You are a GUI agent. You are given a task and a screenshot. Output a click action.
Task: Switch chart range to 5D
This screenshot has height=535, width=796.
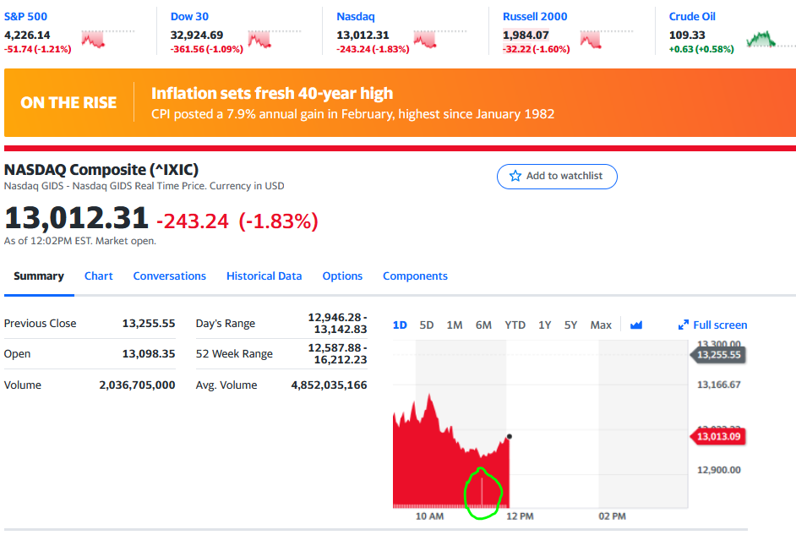click(427, 325)
